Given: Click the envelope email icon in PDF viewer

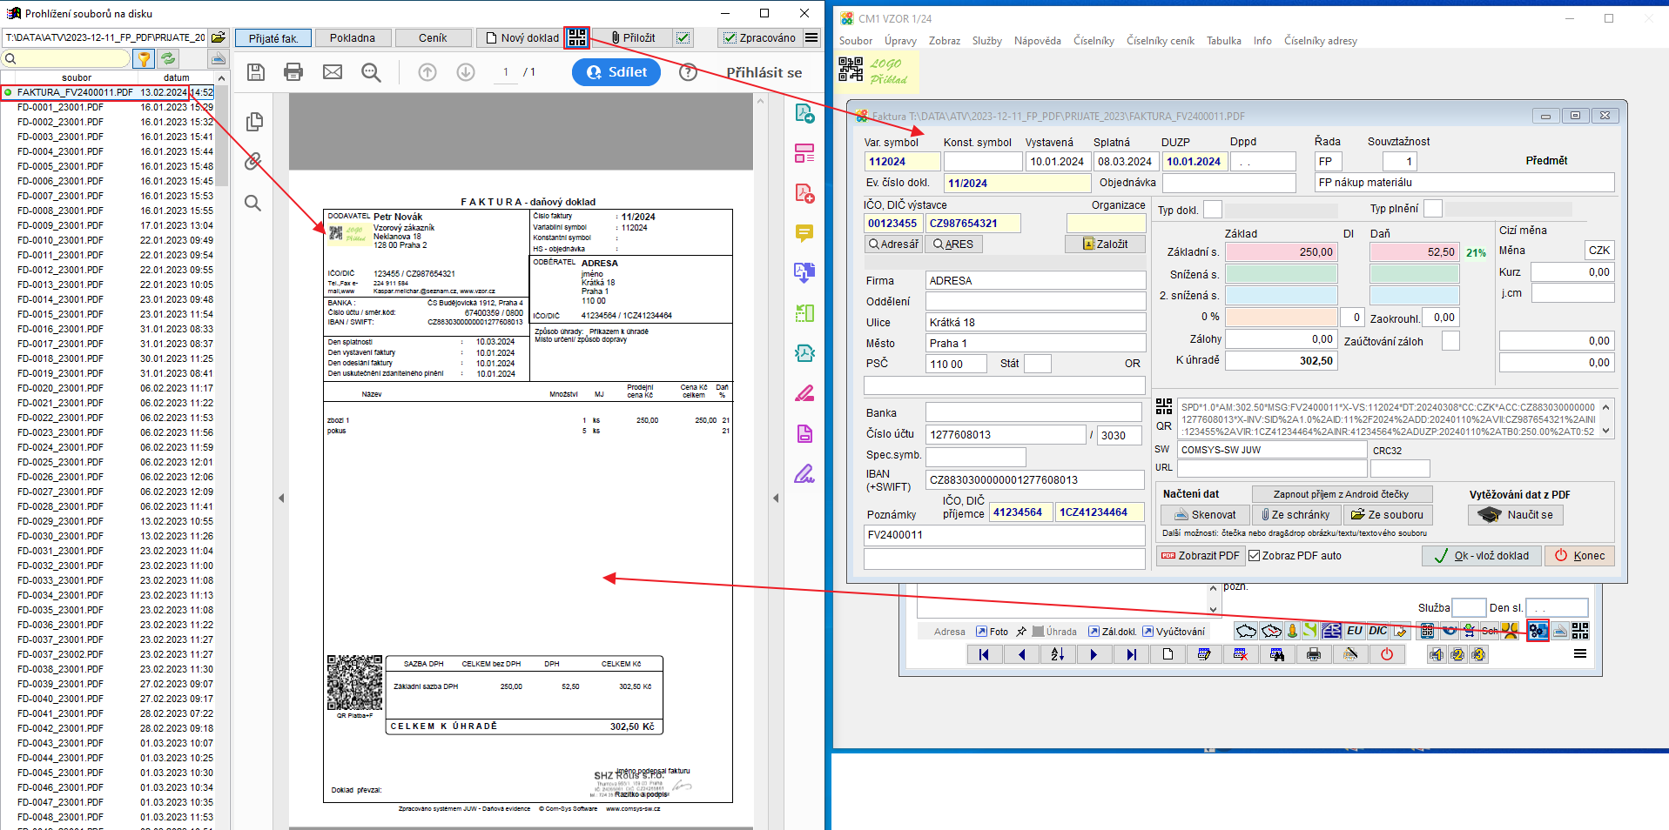Looking at the screenshot, I should pos(333,72).
